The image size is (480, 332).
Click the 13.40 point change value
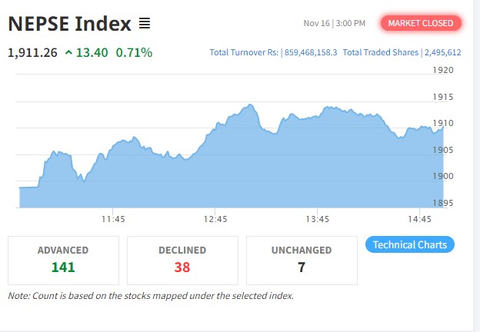pyautogui.click(x=93, y=52)
